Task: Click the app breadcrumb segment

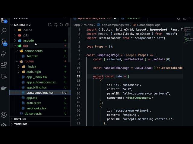Action: click(77, 25)
